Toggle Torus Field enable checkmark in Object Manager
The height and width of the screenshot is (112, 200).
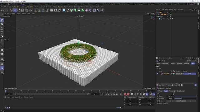click(170, 15)
